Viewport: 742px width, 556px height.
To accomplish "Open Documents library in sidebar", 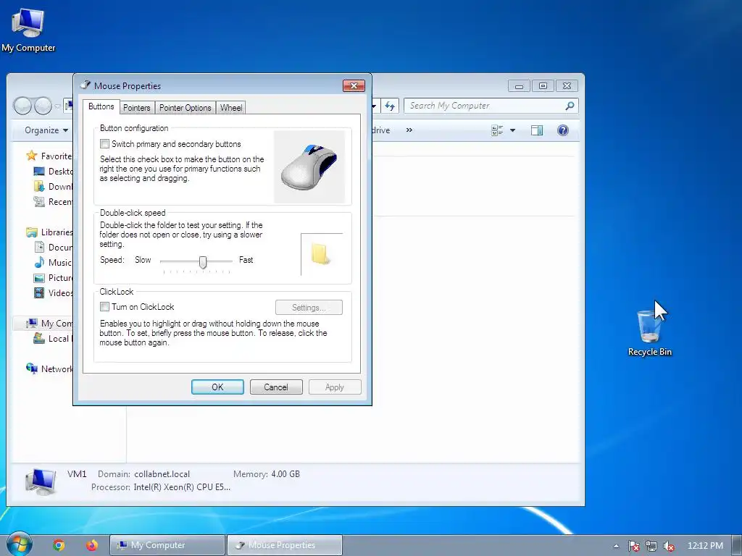I will coord(53,248).
